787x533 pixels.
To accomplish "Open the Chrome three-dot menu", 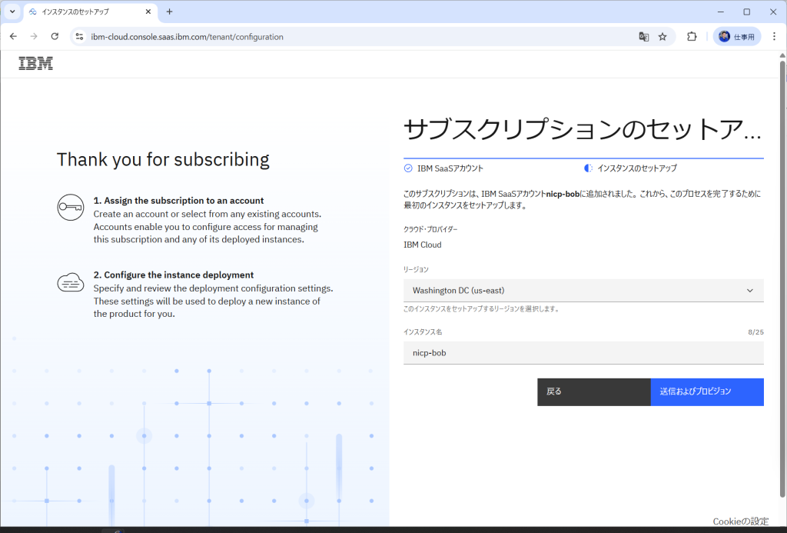I will [x=774, y=37].
